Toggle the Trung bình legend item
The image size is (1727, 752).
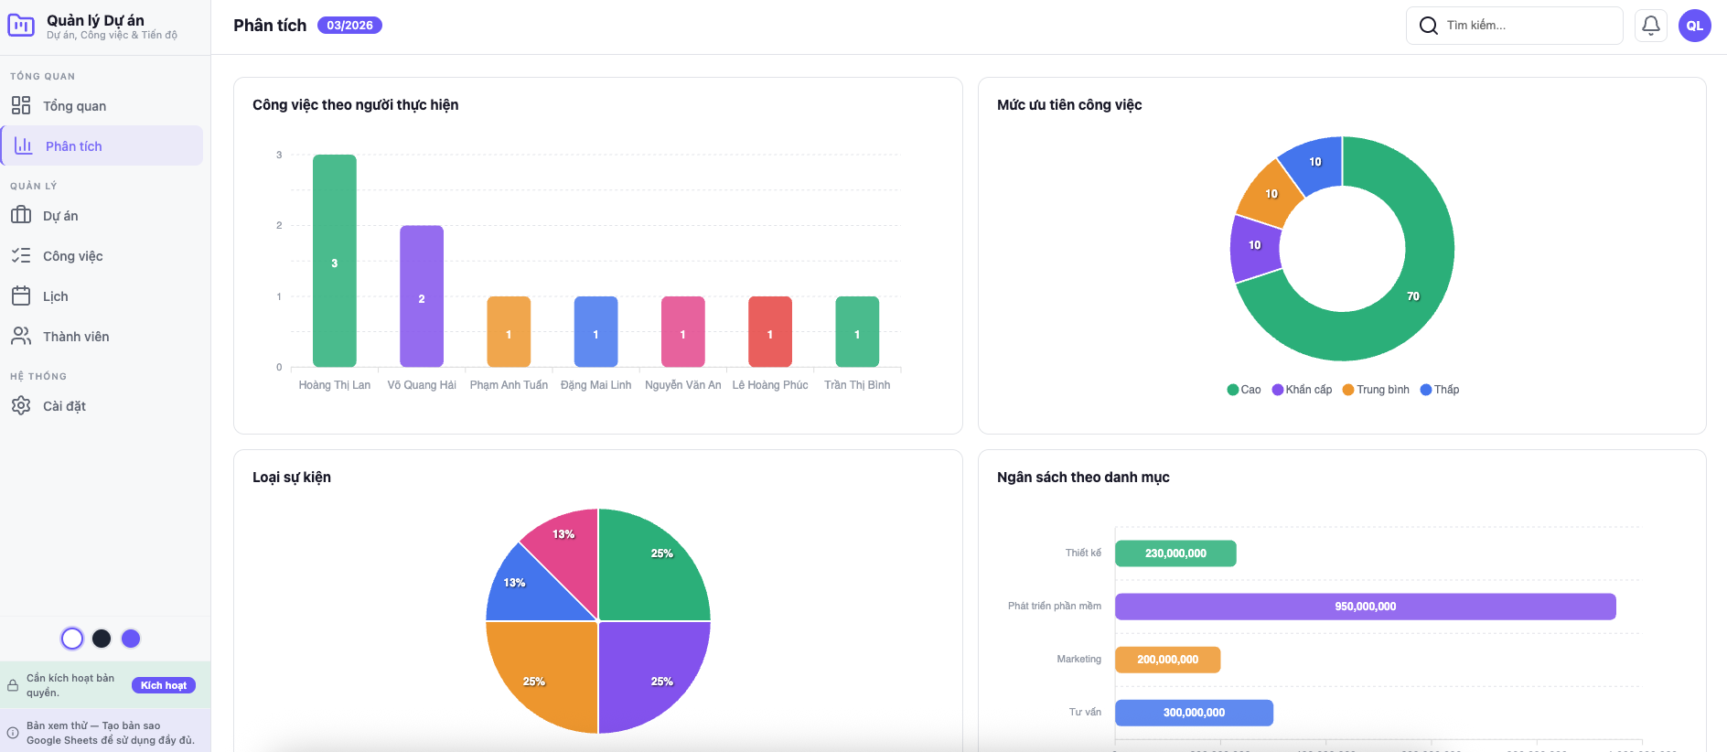1376,390
